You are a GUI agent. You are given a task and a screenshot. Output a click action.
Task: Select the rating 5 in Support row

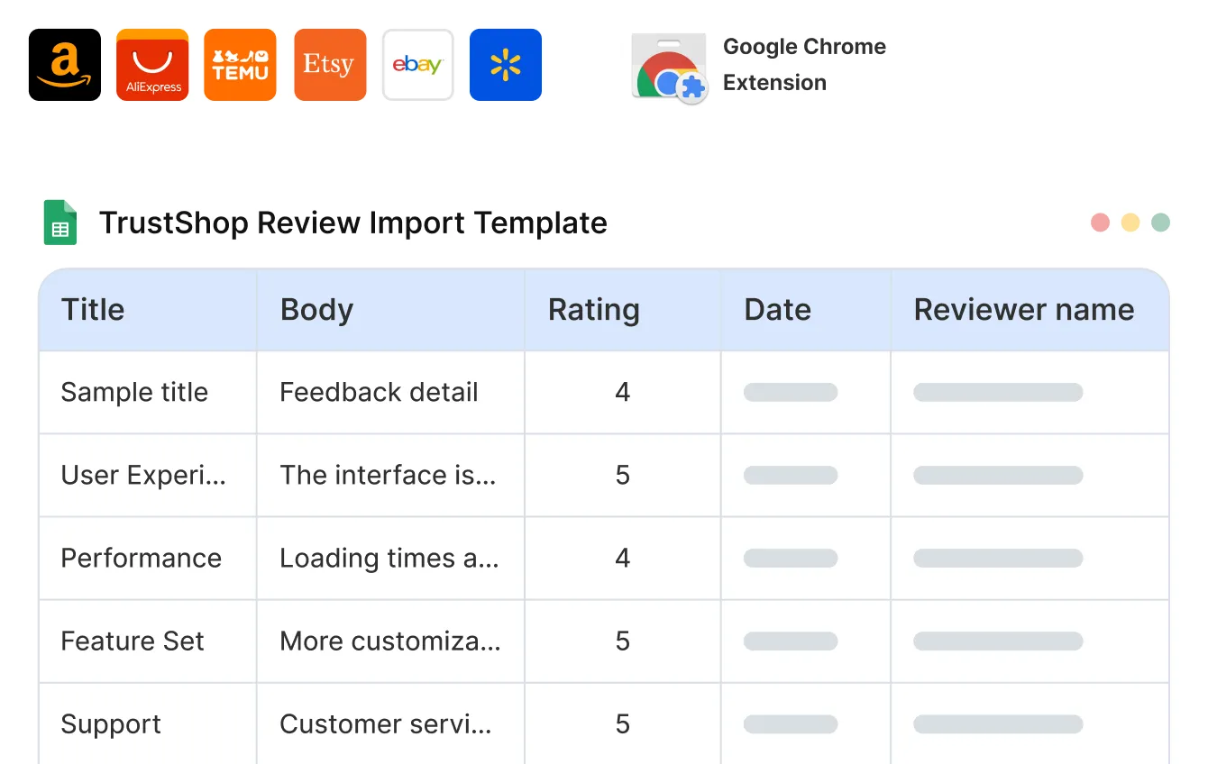coord(623,723)
